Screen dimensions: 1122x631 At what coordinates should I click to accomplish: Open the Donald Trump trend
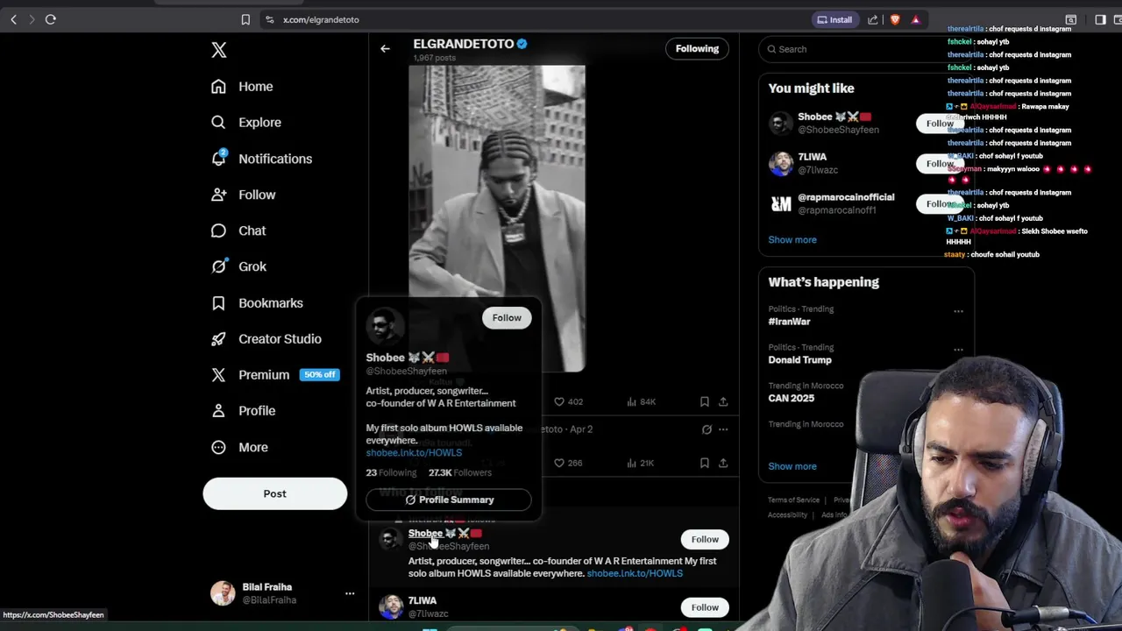point(799,360)
